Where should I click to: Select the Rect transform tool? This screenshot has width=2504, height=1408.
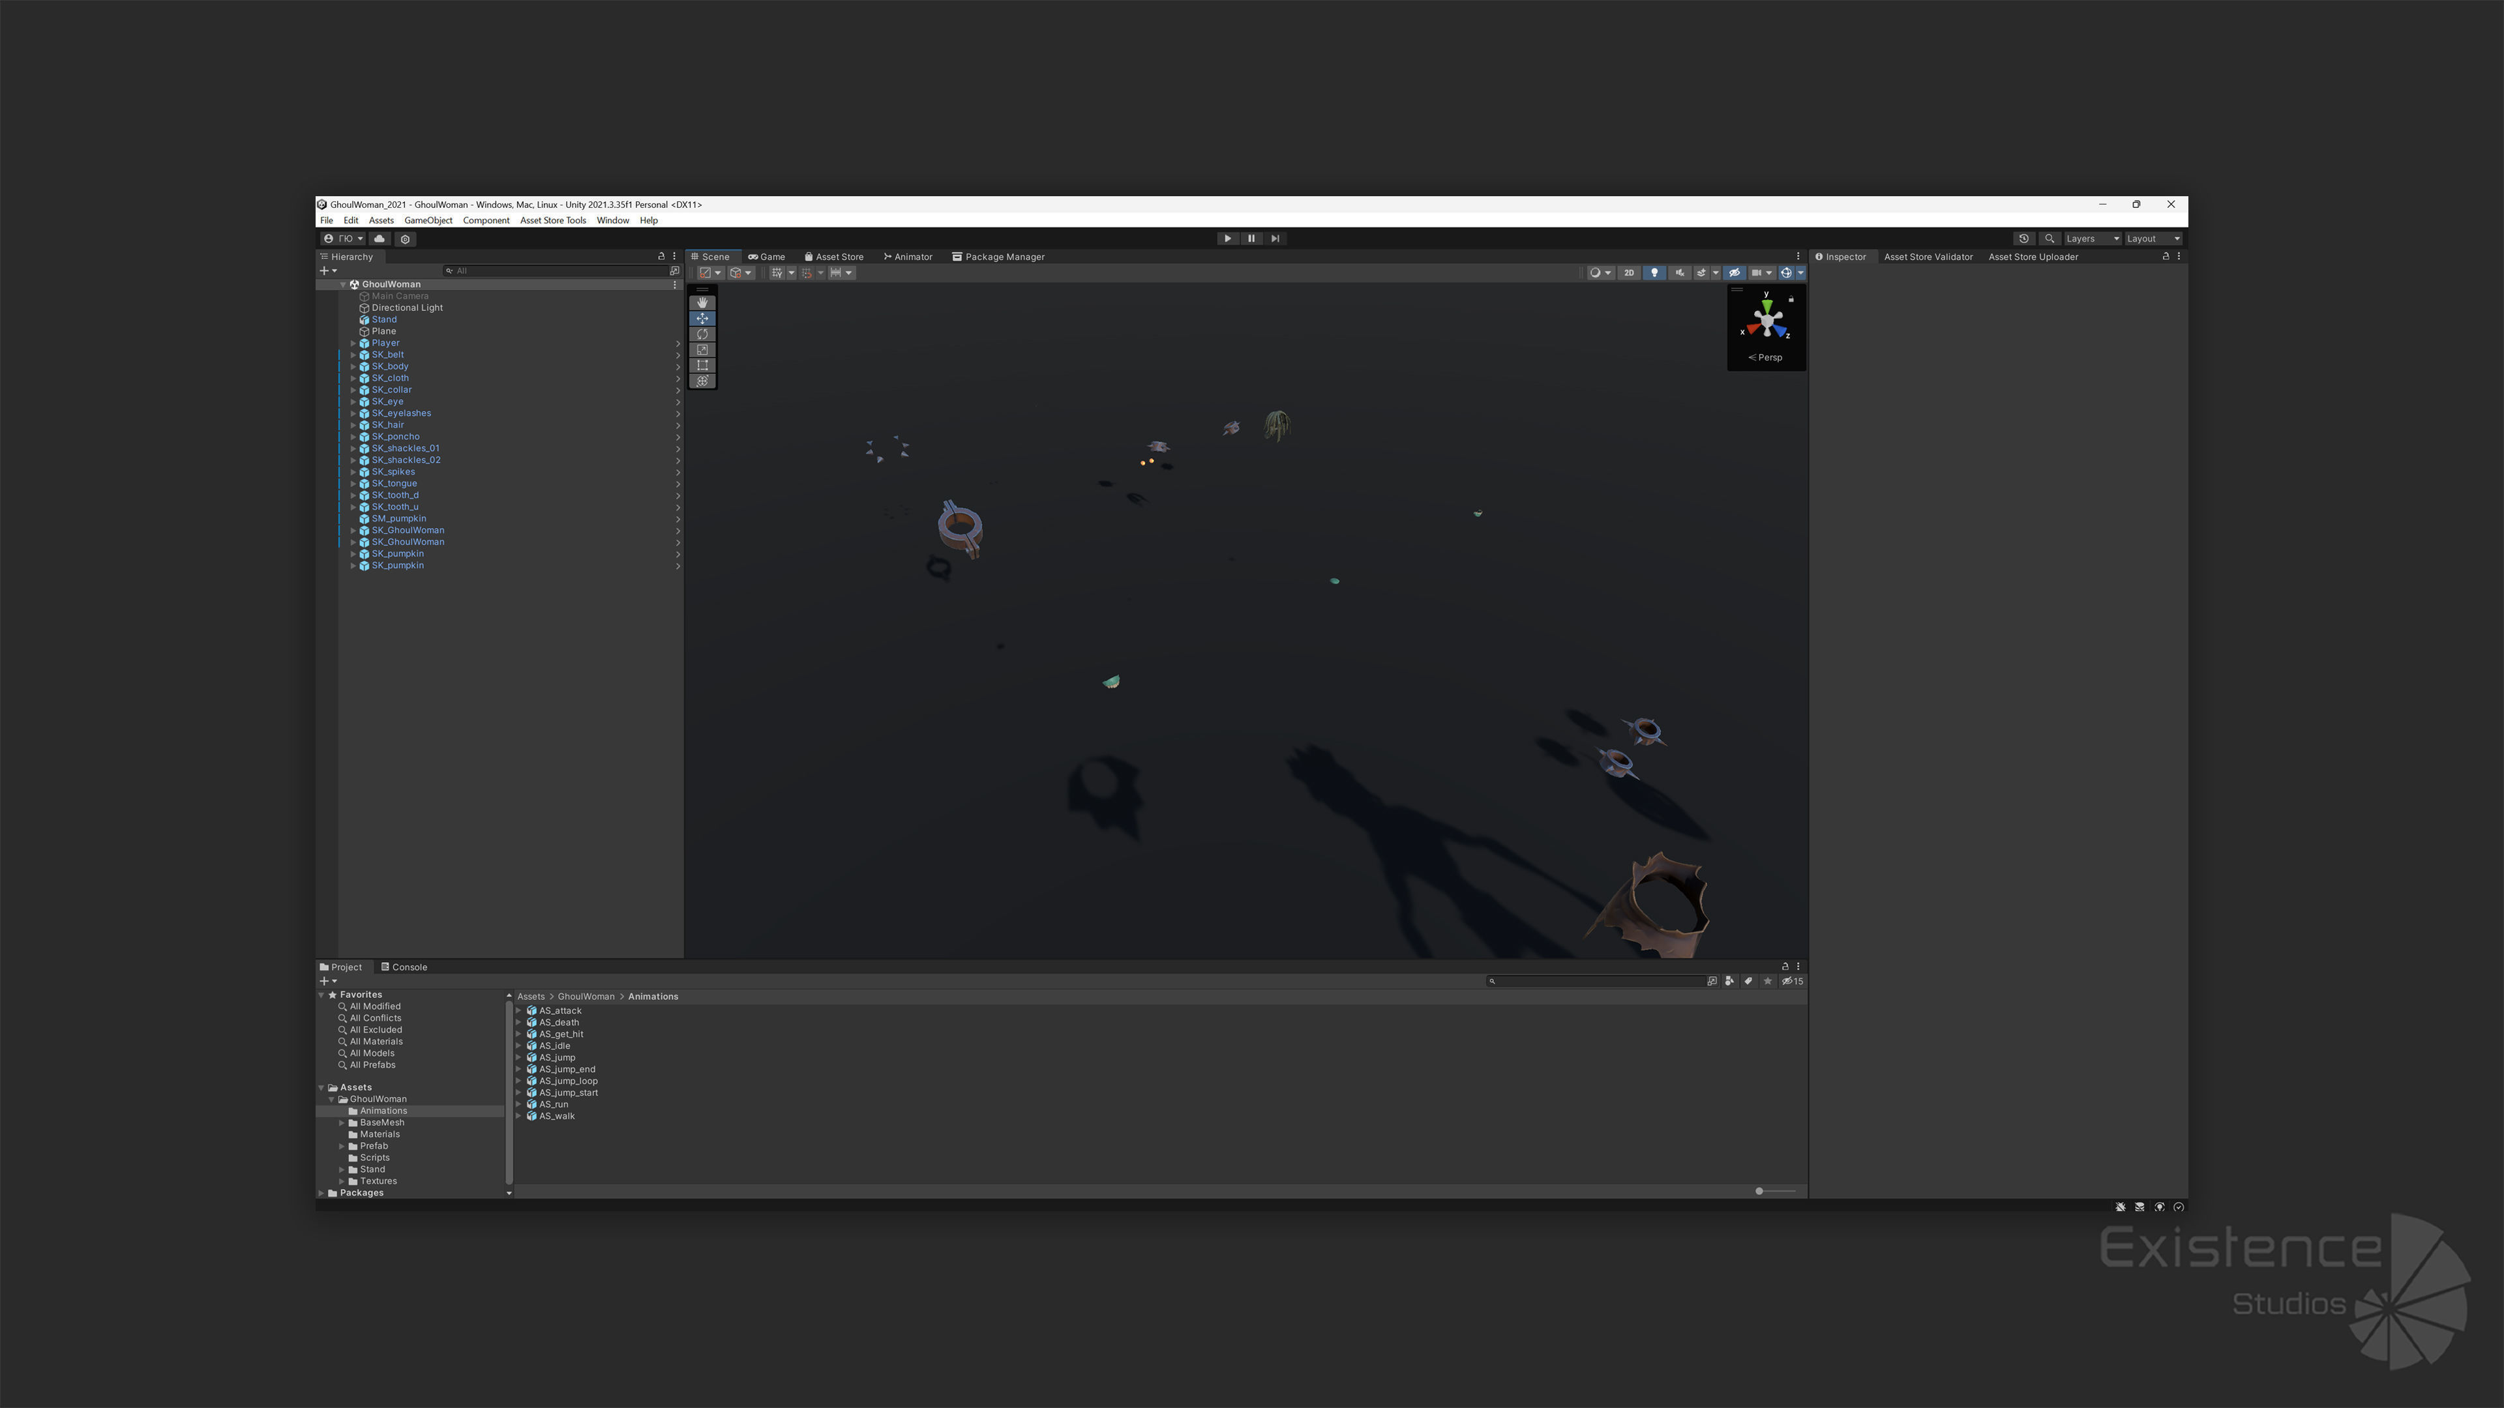click(x=702, y=365)
